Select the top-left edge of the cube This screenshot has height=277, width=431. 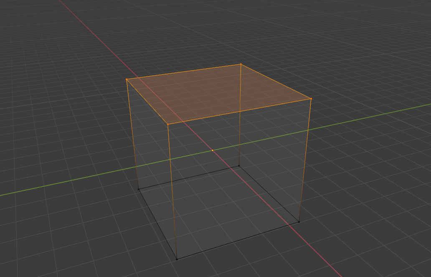point(148,101)
